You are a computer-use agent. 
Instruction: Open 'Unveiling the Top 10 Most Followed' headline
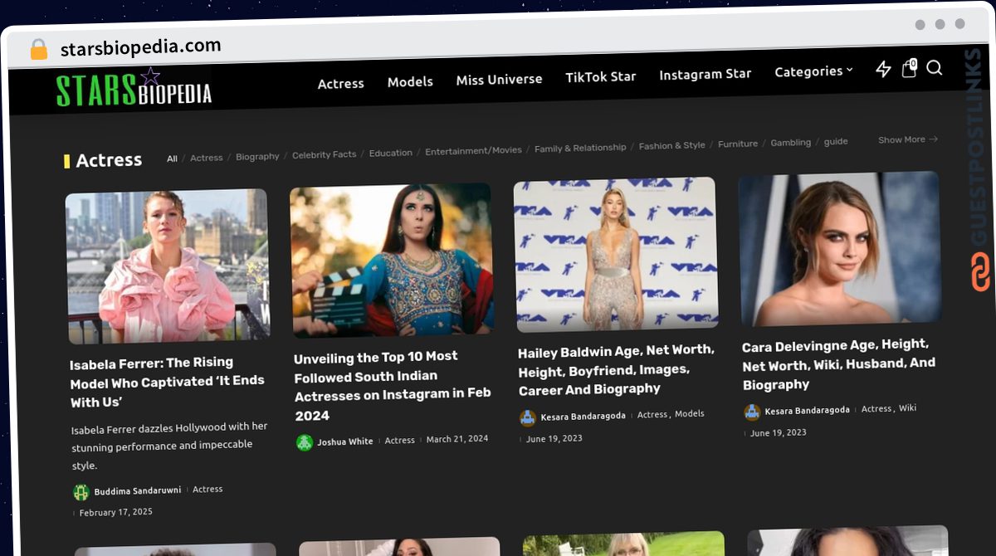tap(393, 387)
